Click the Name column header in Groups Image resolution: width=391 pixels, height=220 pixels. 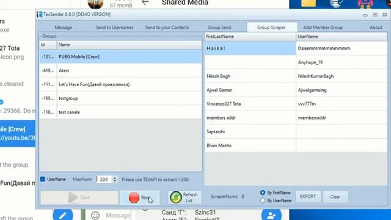pos(129,45)
